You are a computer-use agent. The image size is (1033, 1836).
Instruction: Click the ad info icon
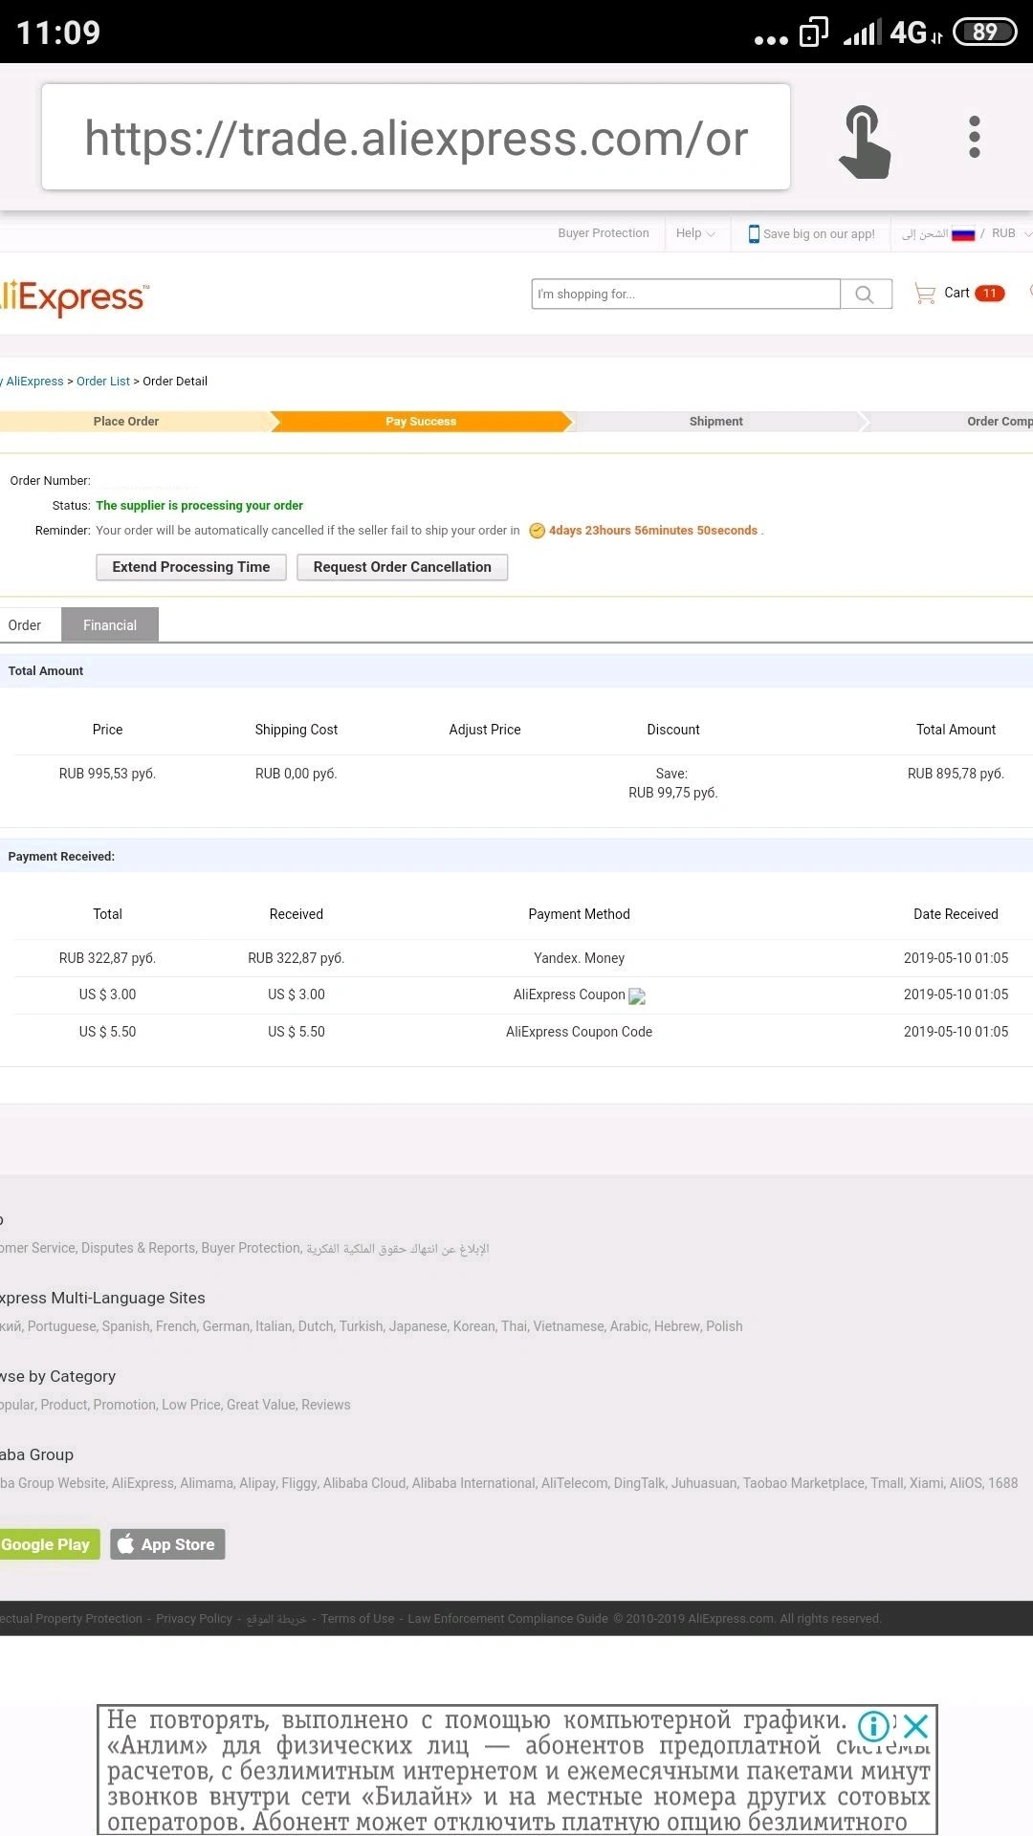(x=874, y=1726)
